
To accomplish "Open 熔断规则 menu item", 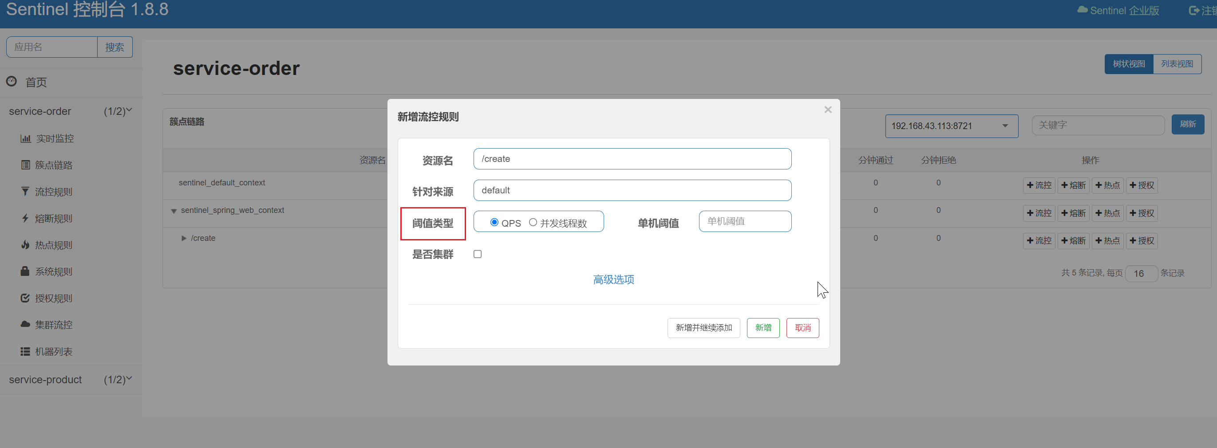I will pos(53,218).
